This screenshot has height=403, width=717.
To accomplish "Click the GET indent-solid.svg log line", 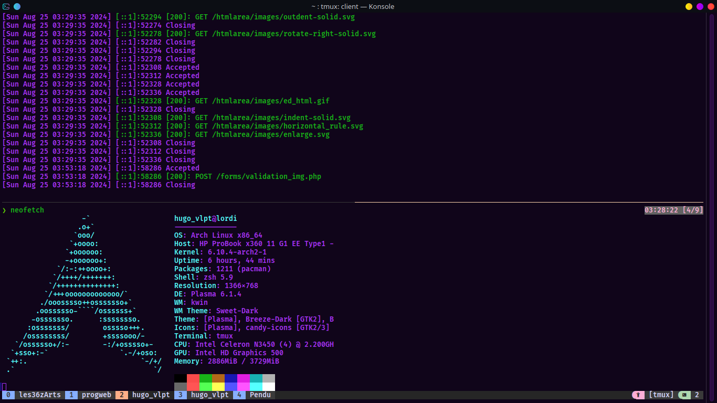I will click(176, 118).
